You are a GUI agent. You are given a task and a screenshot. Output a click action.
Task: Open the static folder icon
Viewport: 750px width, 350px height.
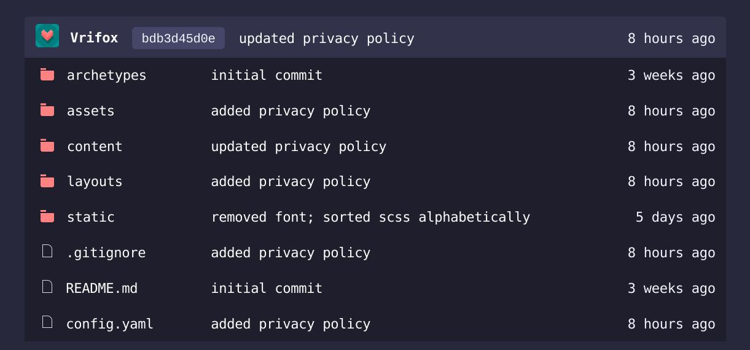click(47, 217)
